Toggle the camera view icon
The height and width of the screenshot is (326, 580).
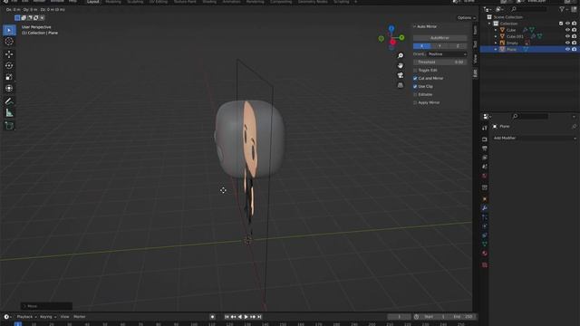[x=401, y=75]
